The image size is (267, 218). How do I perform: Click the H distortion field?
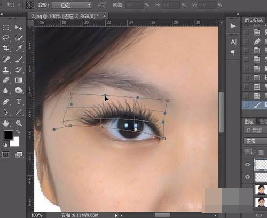click(x=170, y=5)
